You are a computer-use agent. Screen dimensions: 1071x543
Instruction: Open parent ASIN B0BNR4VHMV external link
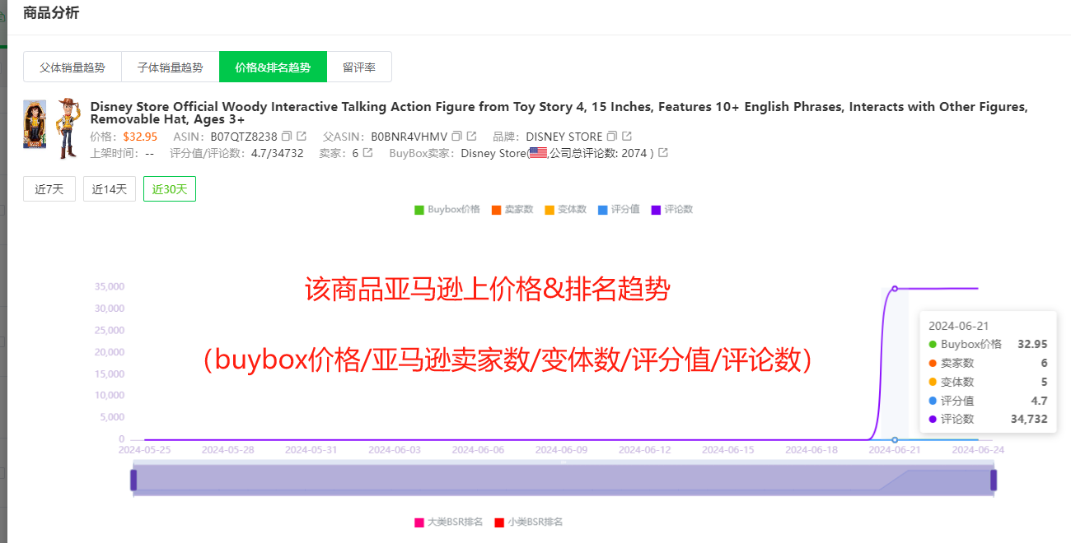pyautogui.click(x=472, y=136)
